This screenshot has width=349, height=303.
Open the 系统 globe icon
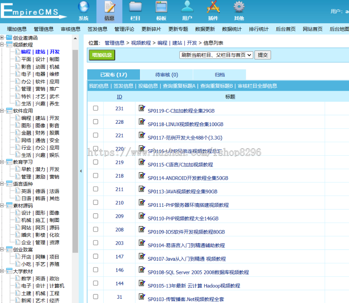click(83, 7)
